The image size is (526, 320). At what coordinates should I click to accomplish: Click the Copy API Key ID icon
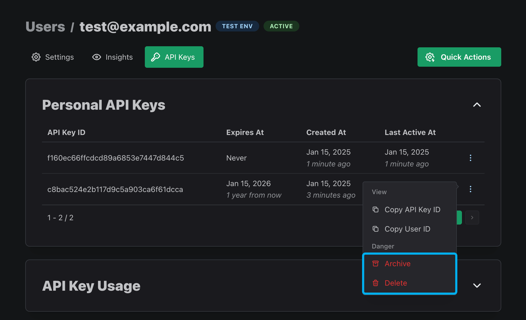[376, 209]
